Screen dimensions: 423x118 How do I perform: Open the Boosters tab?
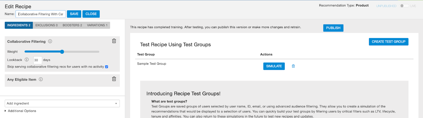(x=72, y=25)
